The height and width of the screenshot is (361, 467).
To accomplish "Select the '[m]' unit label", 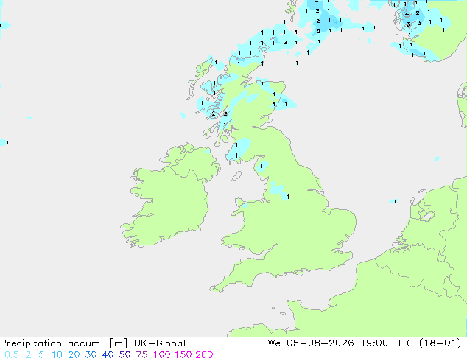I will [119, 343].
